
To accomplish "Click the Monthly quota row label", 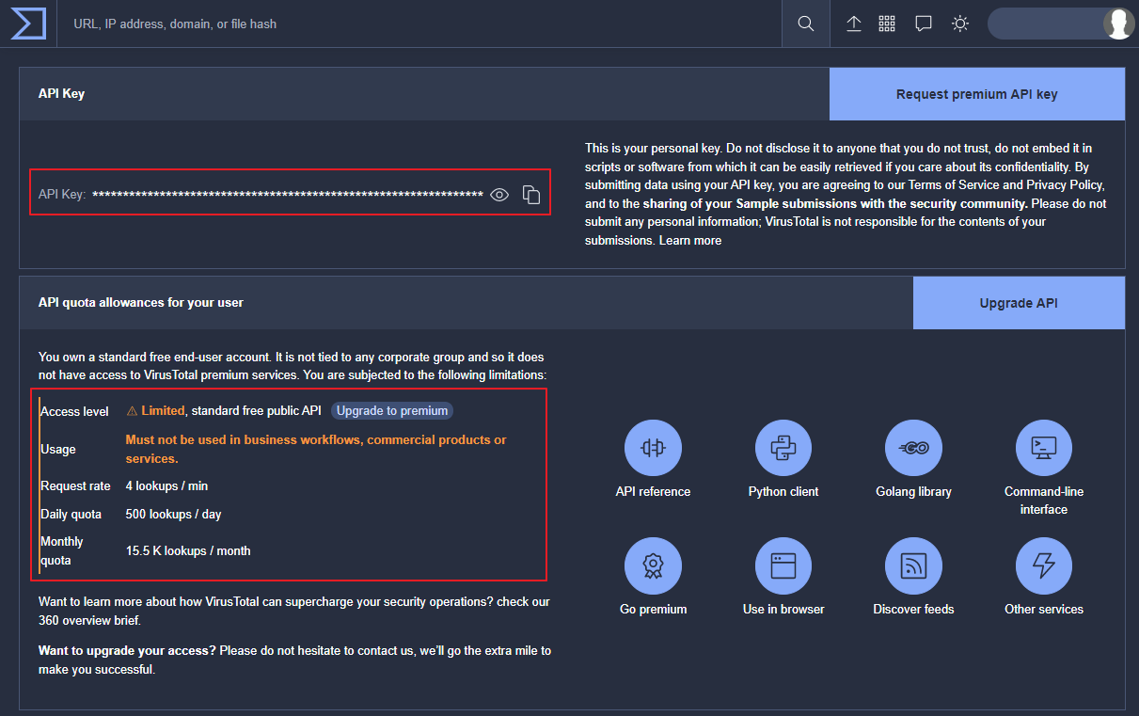I will coord(62,551).
